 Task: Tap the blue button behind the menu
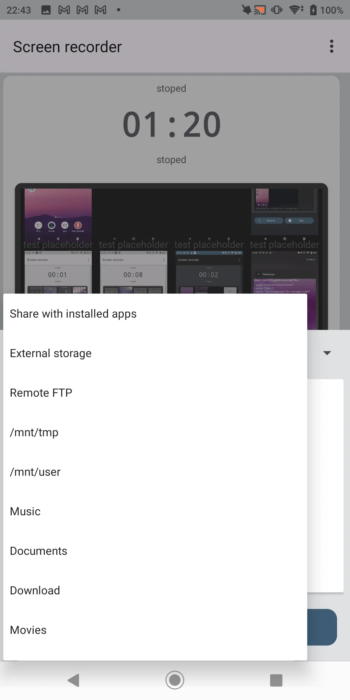click(322, 627)
